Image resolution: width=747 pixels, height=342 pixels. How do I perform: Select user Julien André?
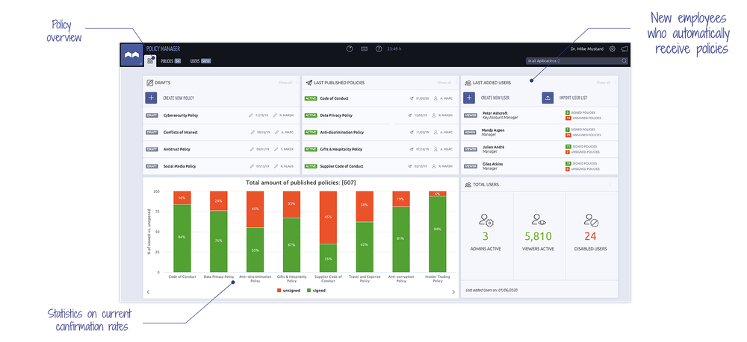coord(539,149)
